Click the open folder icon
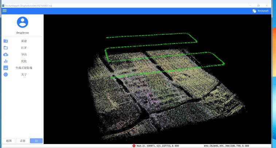The height and width of the screenshot is (148, 276). coord(5,48)
